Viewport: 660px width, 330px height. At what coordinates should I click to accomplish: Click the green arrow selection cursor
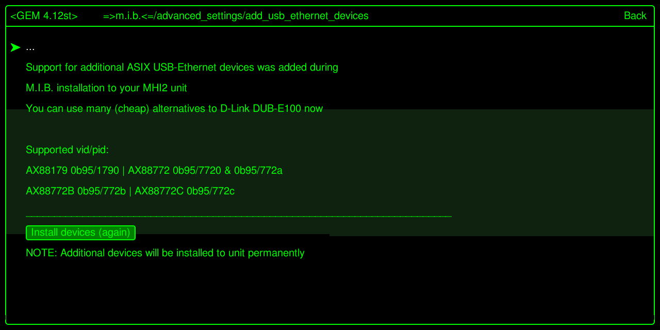tap(15, 47)
